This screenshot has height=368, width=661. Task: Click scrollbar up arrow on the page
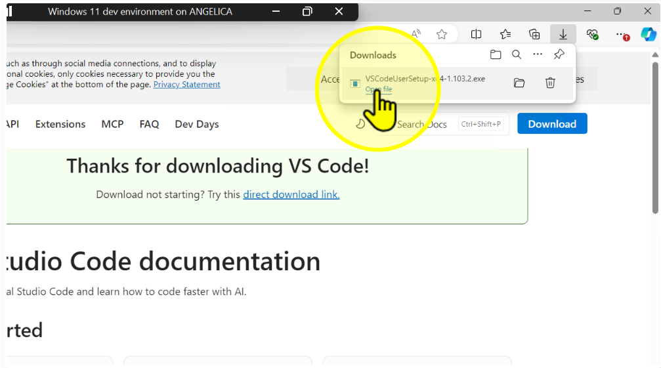(x=655, y=54)
